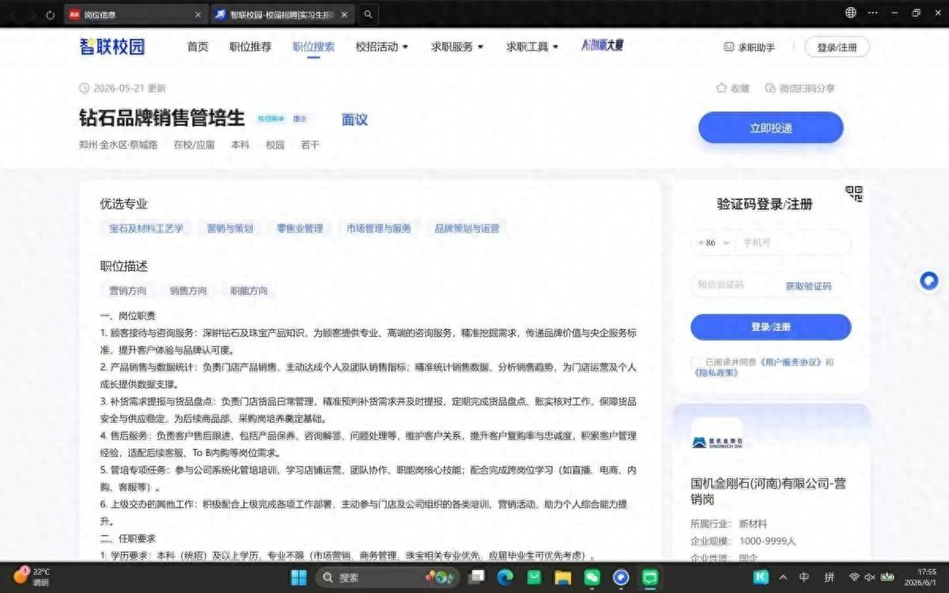Click the 收藏 star icon
The image size is (949, 593).
pos(721,89)
